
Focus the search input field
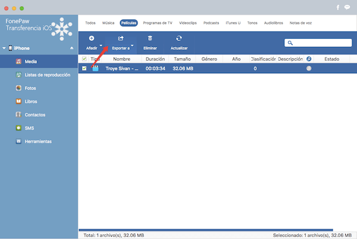click(318, 43)
